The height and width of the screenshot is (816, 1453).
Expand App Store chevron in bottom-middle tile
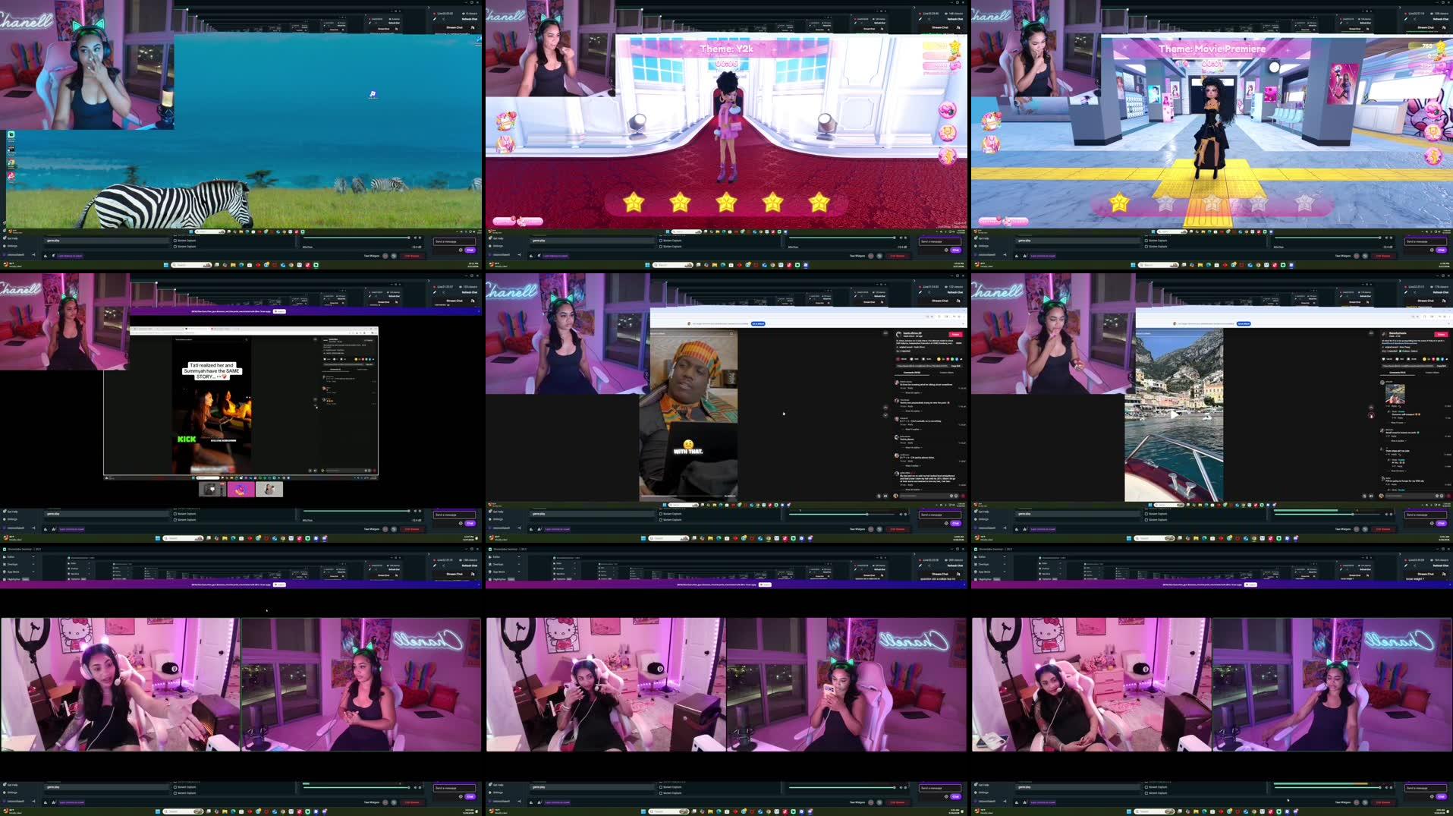[519, 572]
